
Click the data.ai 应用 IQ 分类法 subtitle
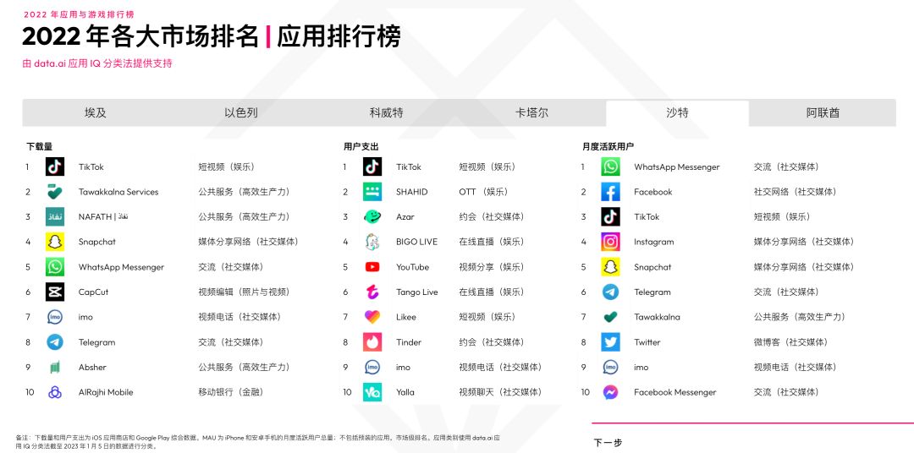[97, 63]
